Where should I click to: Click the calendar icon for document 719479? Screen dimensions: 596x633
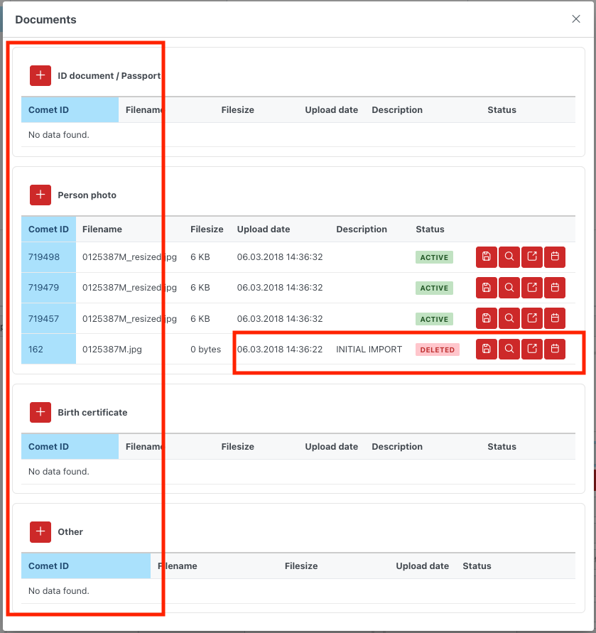[x=555, y=288]
